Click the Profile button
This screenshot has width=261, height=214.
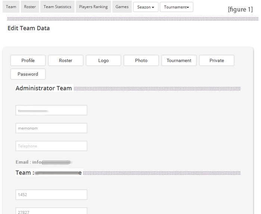[28, 60]
